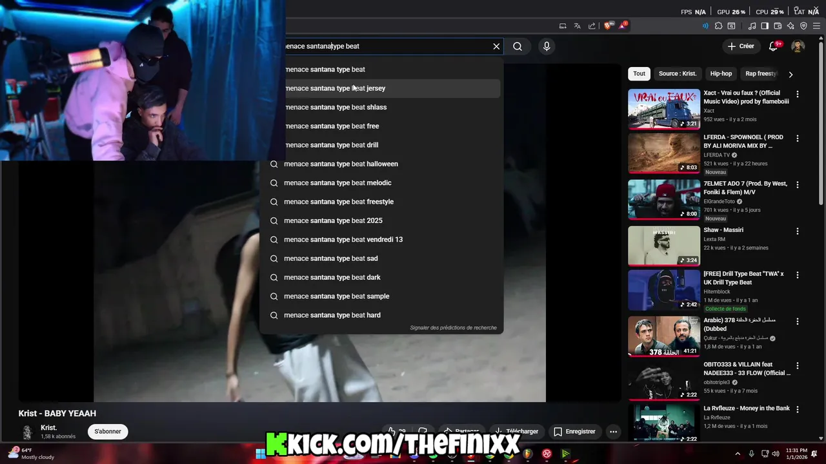This screenshot has height=464, width=826.
Task: Open the Windows Start button
Action: (x=260, y=454)
